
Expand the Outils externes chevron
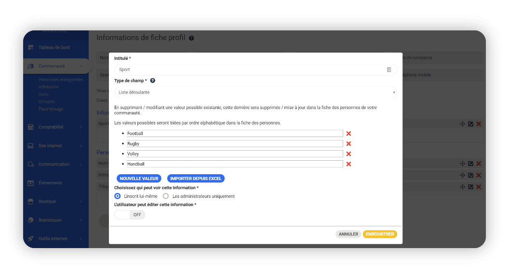pyautogui.click(x=81, y=238)
